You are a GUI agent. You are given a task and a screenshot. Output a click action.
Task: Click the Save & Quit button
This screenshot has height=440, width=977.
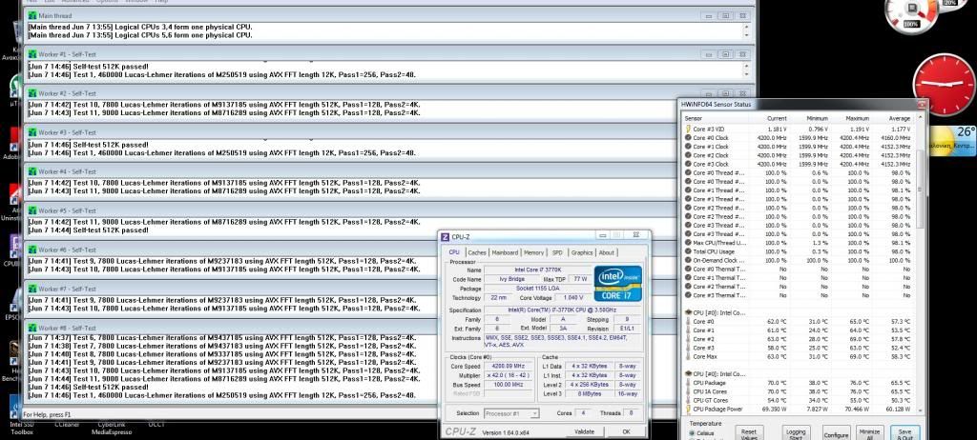tap(904, 433)
